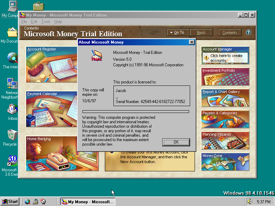Click the 'Click here to create accounts' notice
The width and height of the screenshot is (275, 206).
pos(225,58)
